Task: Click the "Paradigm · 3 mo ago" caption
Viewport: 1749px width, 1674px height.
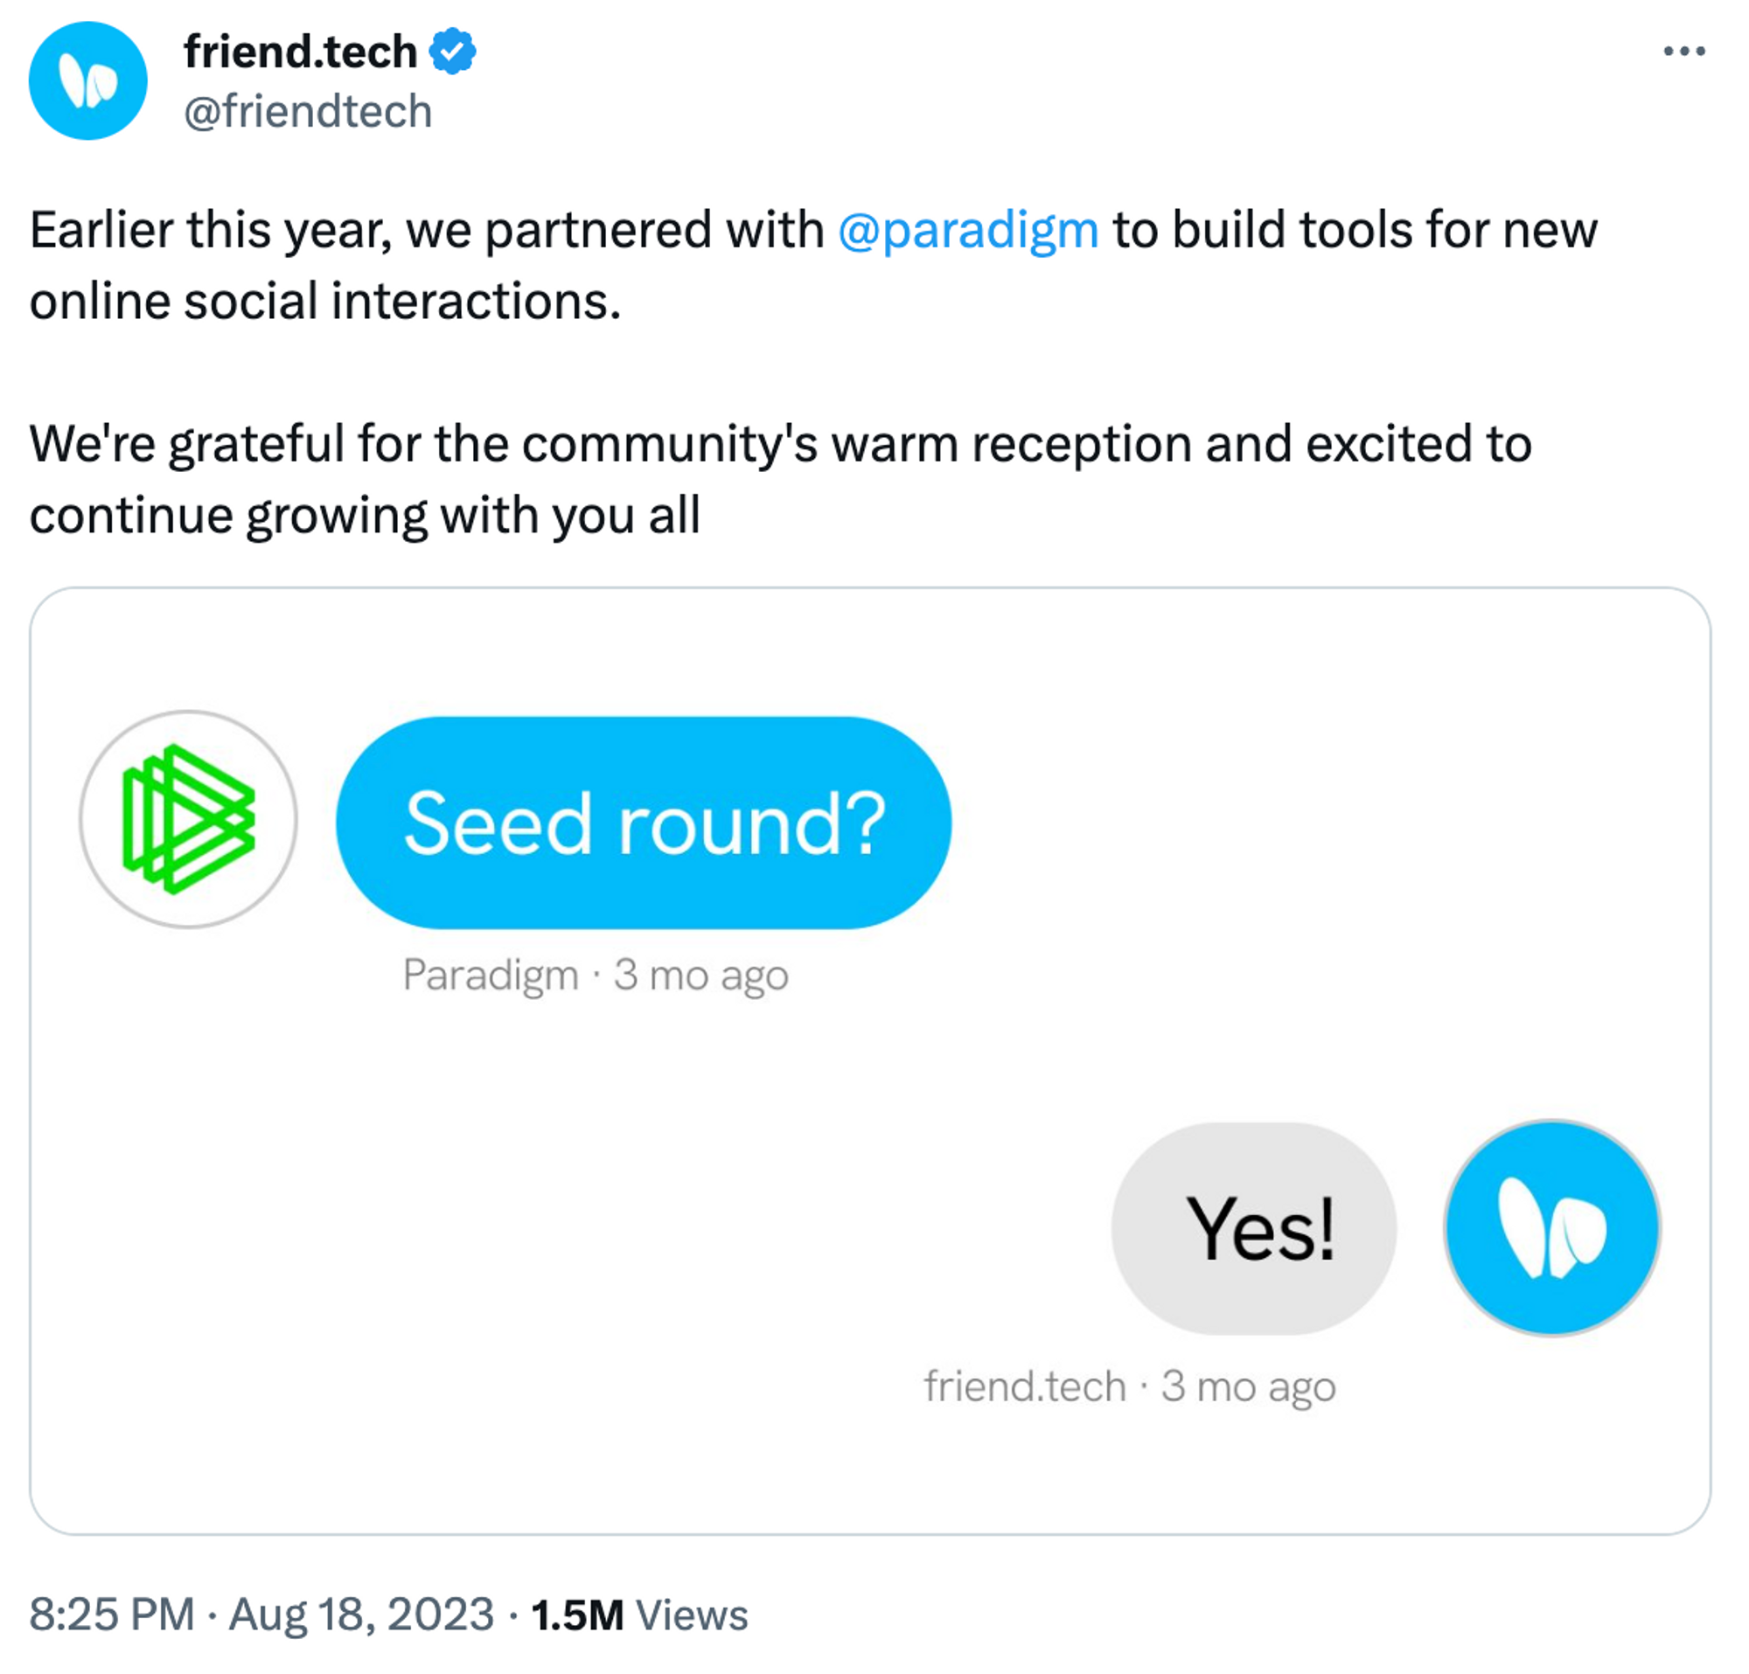Action: point(596,974)
